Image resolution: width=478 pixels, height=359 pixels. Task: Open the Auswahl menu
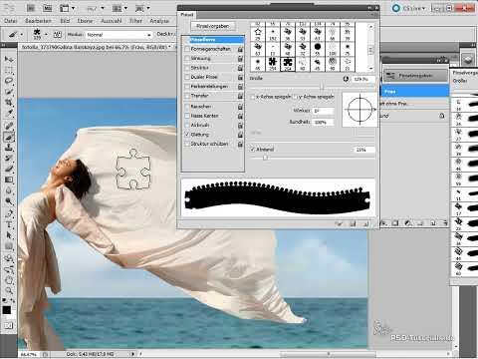coord(112,21)
